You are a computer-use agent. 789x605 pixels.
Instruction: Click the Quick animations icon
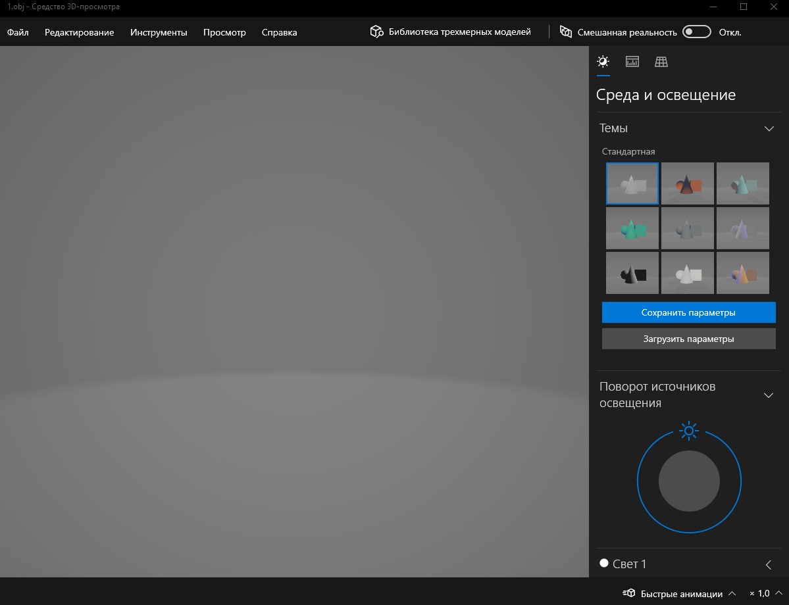(629, 593)
